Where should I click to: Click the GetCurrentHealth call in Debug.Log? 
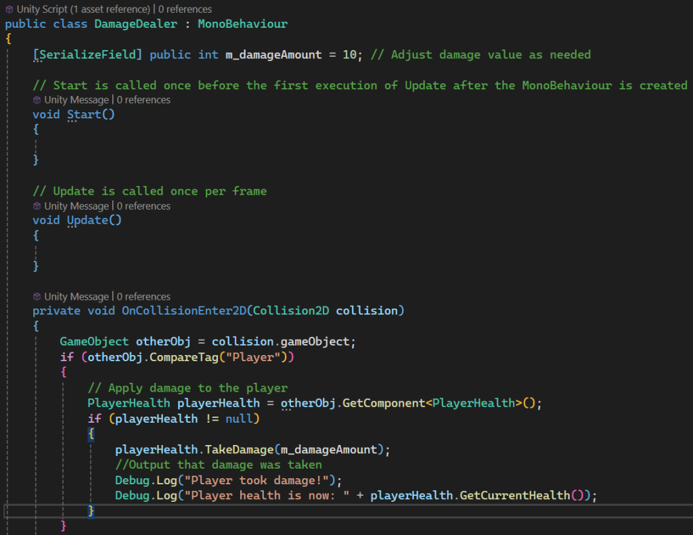point(515,495)
